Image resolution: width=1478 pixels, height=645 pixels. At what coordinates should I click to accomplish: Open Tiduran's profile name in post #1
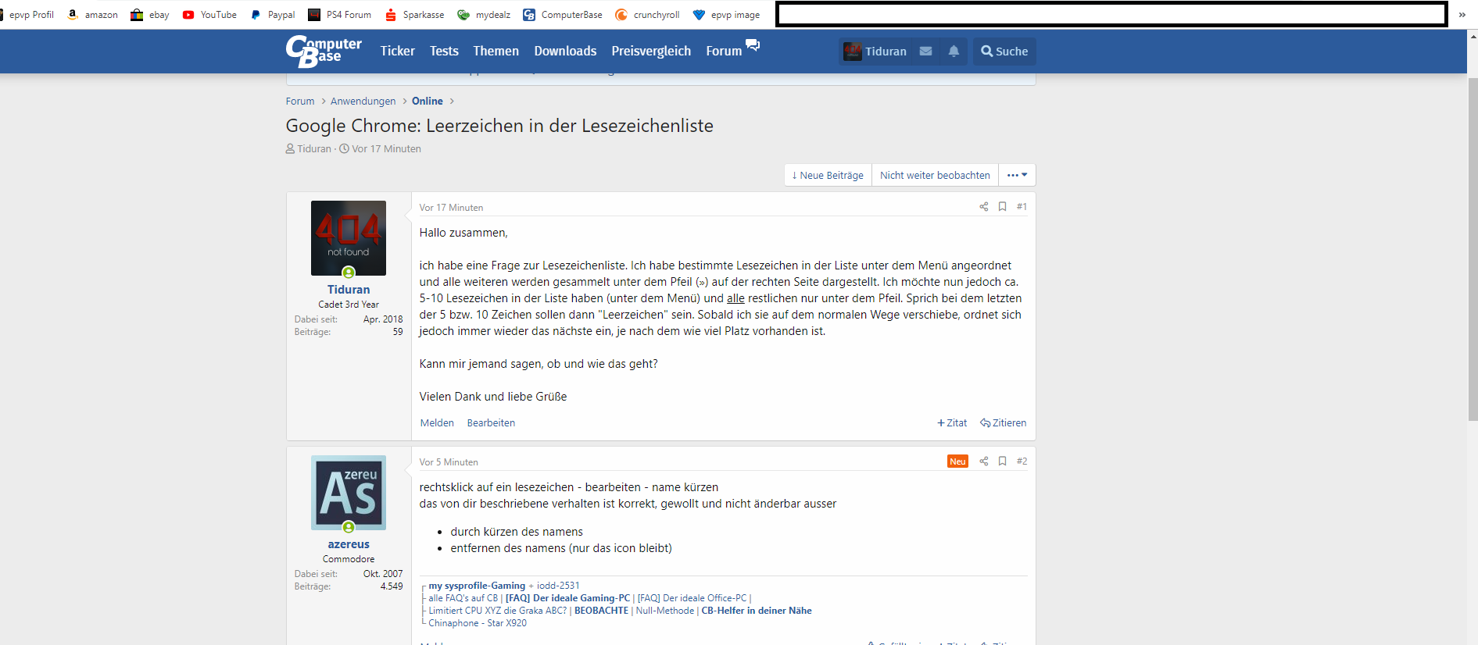tap(349, 290)
